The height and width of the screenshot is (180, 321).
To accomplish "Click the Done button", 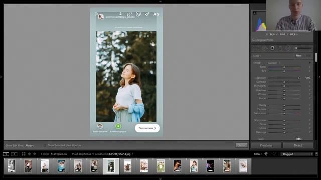I will [x=242, y=145].
